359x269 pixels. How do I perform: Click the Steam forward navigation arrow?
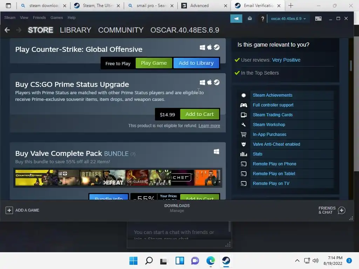pos(19,30)
